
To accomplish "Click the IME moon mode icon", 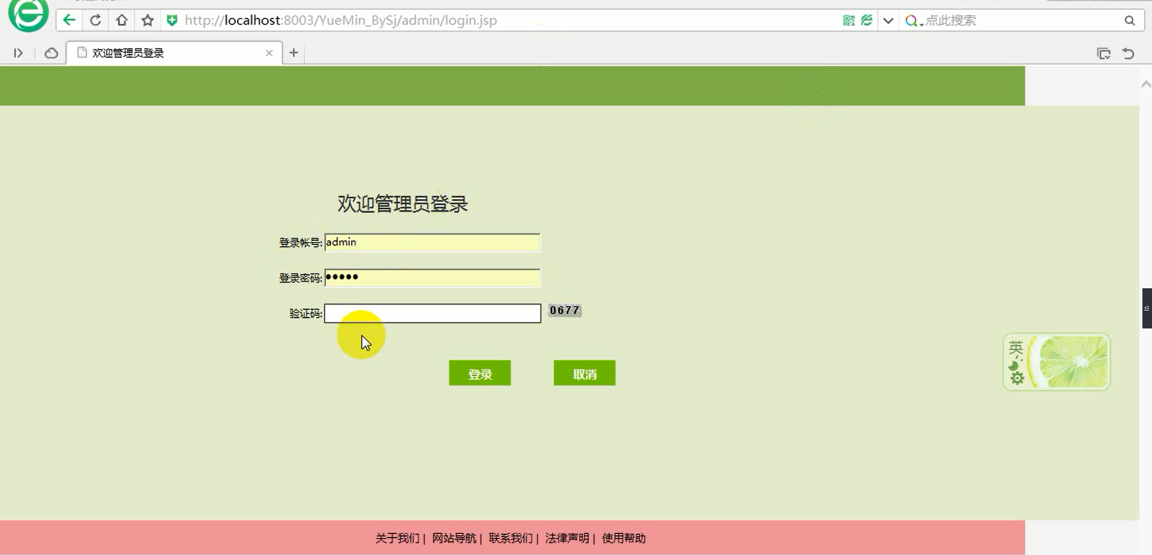I will coord(1014,365).
